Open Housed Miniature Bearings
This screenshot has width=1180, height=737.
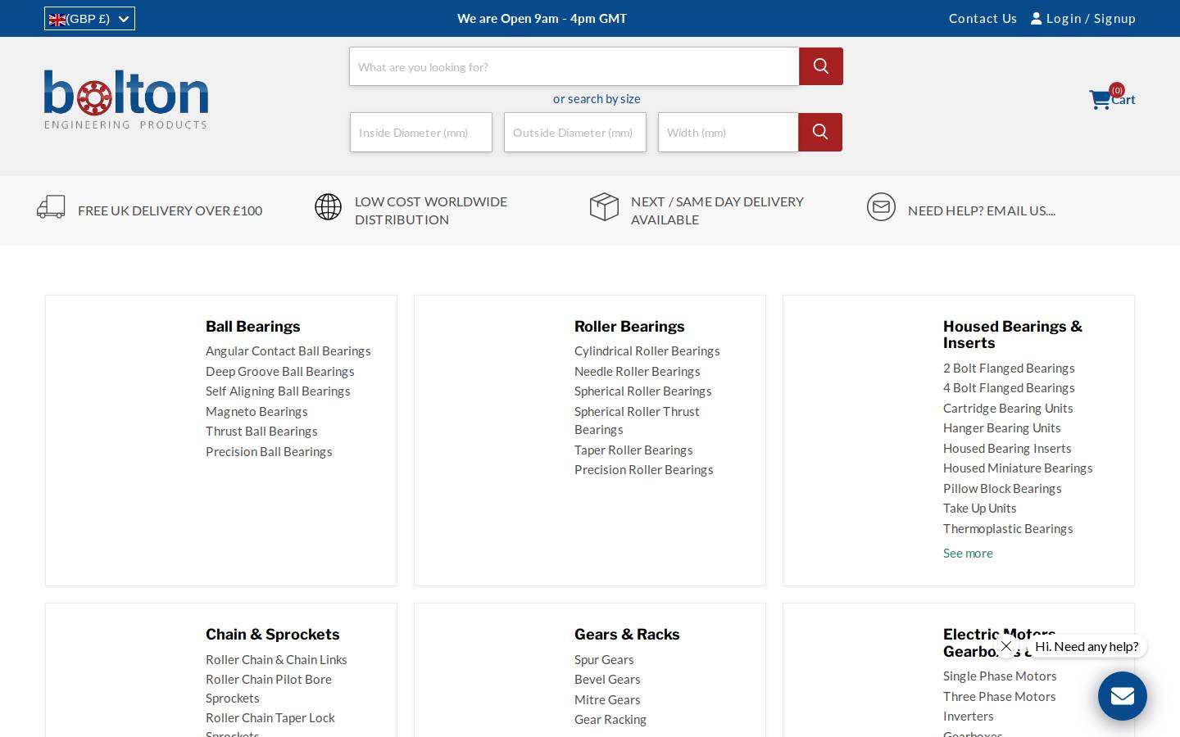pyautogui.click(x=1018, y=468)
